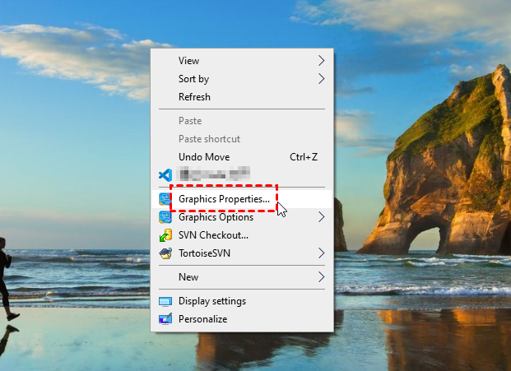Expand the Sort by submenu arrow
This screenshot has height=371, width=511.
pyautogui.click(x=322, y=78)
